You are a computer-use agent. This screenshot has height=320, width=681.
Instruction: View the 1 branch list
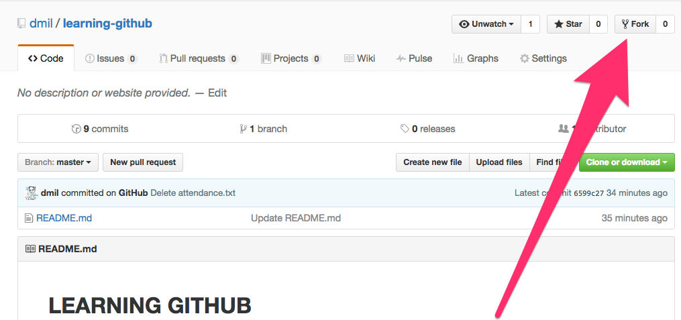pyautogui.click(x=263, y=129)
